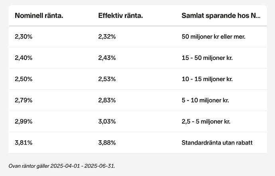Screen dimensions: 275x176
Task: Click the 2,83% effective rate cell
Action: point(107,100)
